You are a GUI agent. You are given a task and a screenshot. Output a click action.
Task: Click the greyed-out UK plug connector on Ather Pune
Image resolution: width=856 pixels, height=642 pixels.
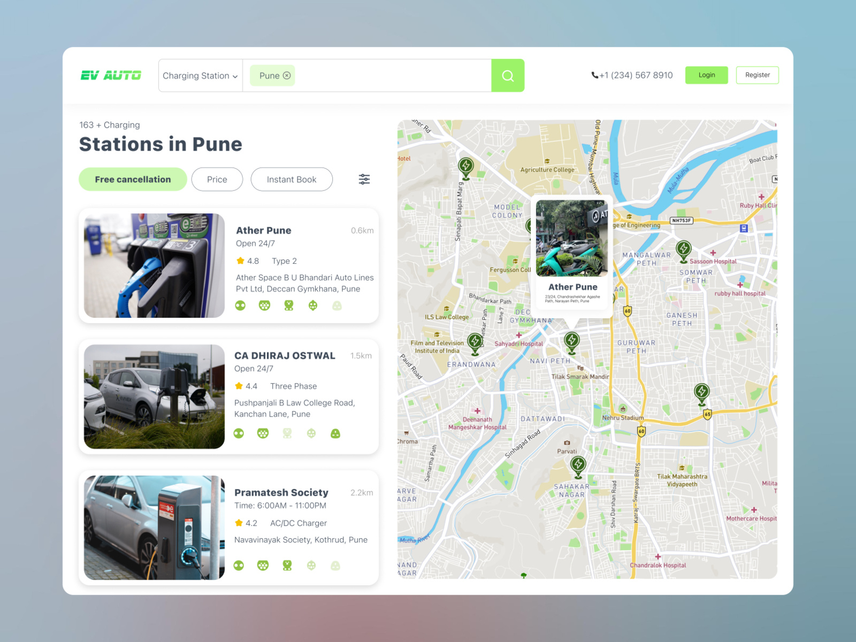(x=336, y=305)
